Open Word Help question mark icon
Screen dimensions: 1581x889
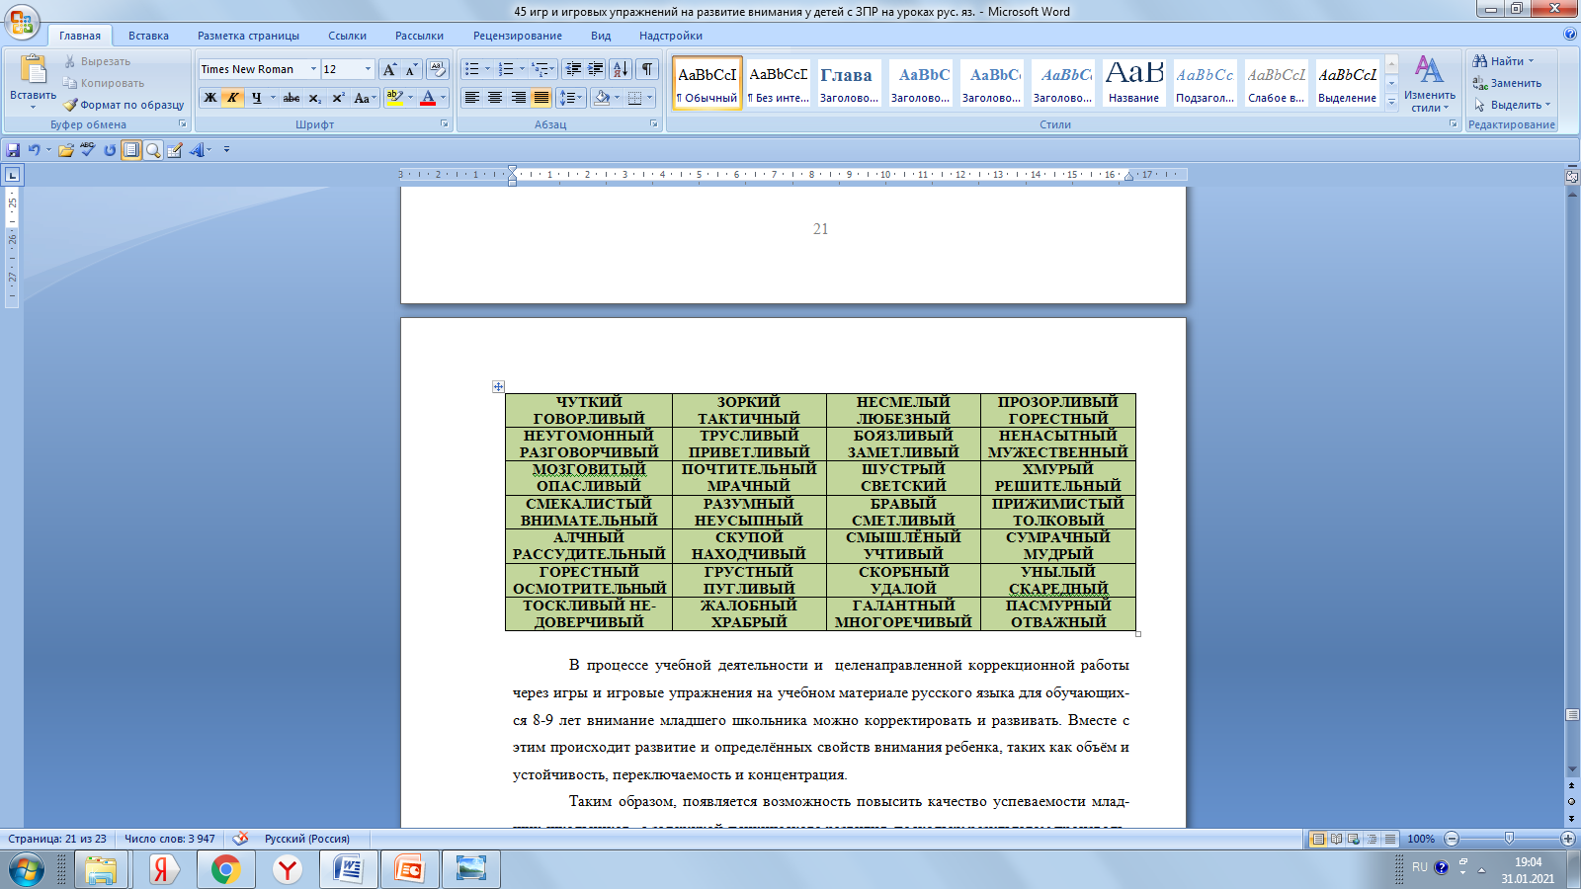pyautogui.click(x=1570, y=35)
